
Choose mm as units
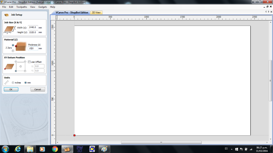26,83
